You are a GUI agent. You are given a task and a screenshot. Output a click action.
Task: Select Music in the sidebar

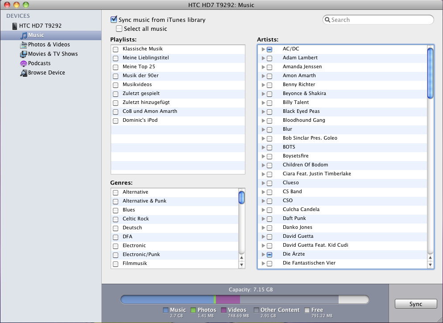tap(51, 35)
